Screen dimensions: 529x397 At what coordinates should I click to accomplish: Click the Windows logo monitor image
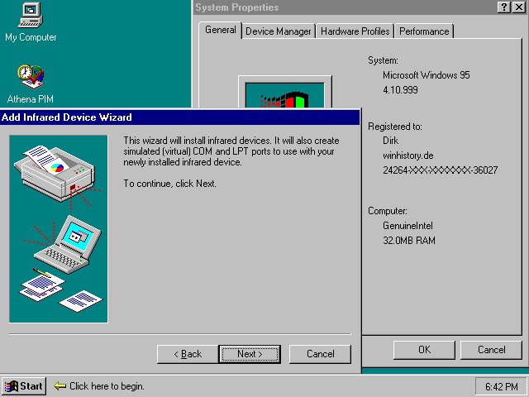tap(285, 92)
